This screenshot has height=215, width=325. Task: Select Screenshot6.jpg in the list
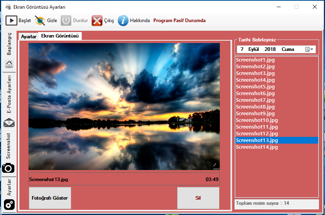[277, 93]
